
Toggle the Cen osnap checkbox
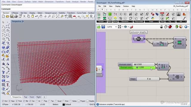point(30,101)
